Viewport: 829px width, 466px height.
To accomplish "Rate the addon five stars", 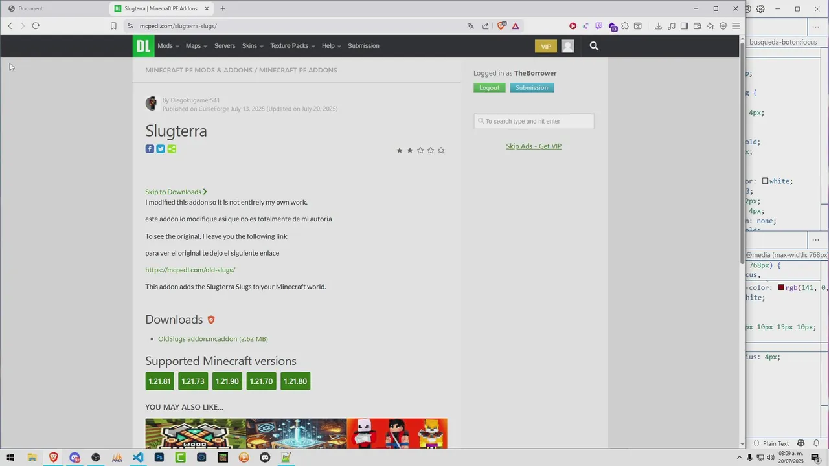I will 441,150.
